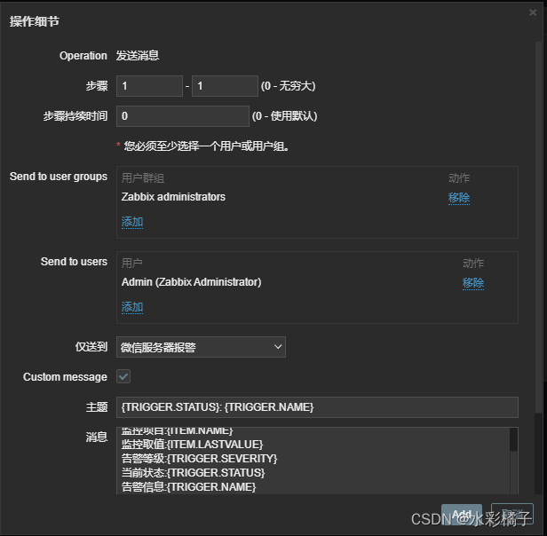The width and height of the screenshot is (547, 536).
Task: Click the 当前状态:{TRIGGER.STATUS} message line
Action: pyautogui.click(x=194, y=472)
